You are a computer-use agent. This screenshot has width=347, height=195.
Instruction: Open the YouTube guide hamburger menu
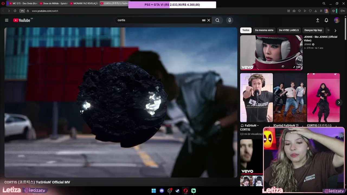point(7,20)
